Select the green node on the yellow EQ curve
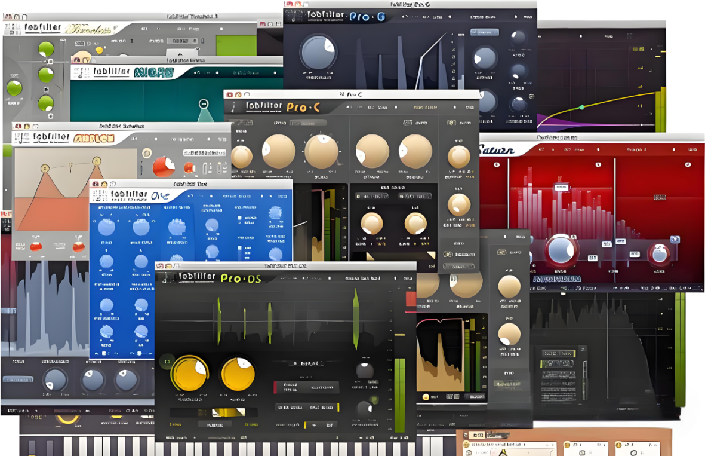 582,107
